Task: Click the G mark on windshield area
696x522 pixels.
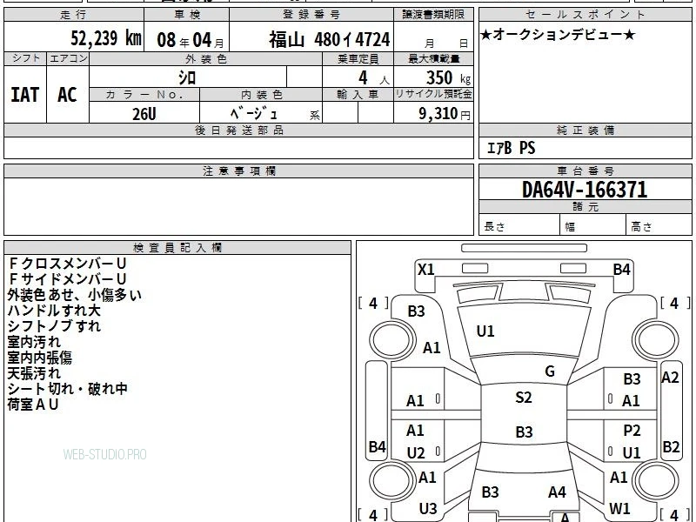Action: [550, 371]
